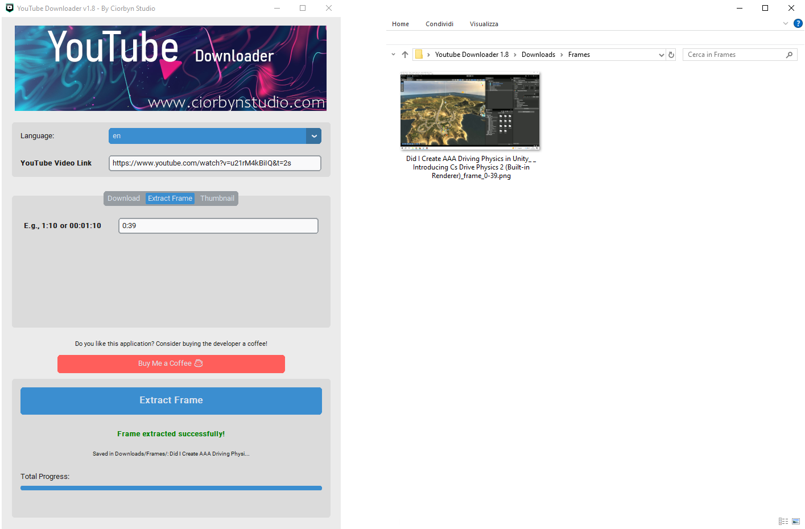805x529 pixels.
Task: Open the Home ribbon tab in Explorer
Action: [x=401, y=24]
